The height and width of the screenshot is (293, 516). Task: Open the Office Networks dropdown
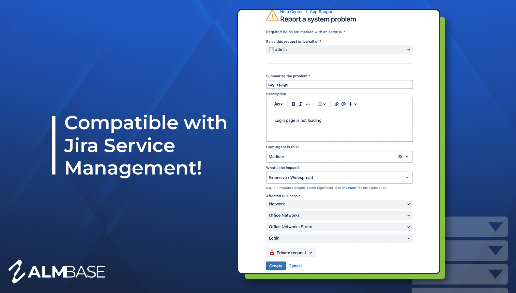coord(339,216)
